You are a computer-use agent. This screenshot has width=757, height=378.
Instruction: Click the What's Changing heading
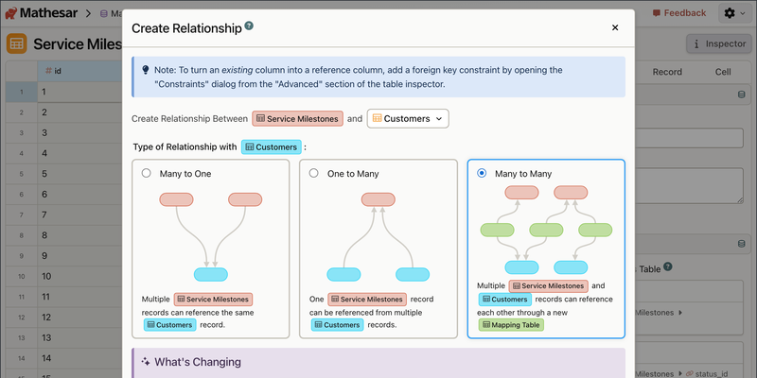tap(198, 362)
